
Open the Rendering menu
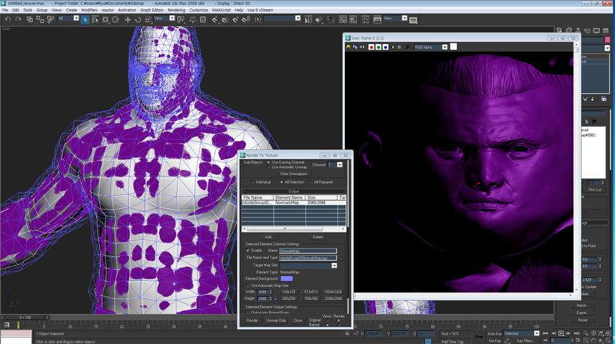(176, 10)
